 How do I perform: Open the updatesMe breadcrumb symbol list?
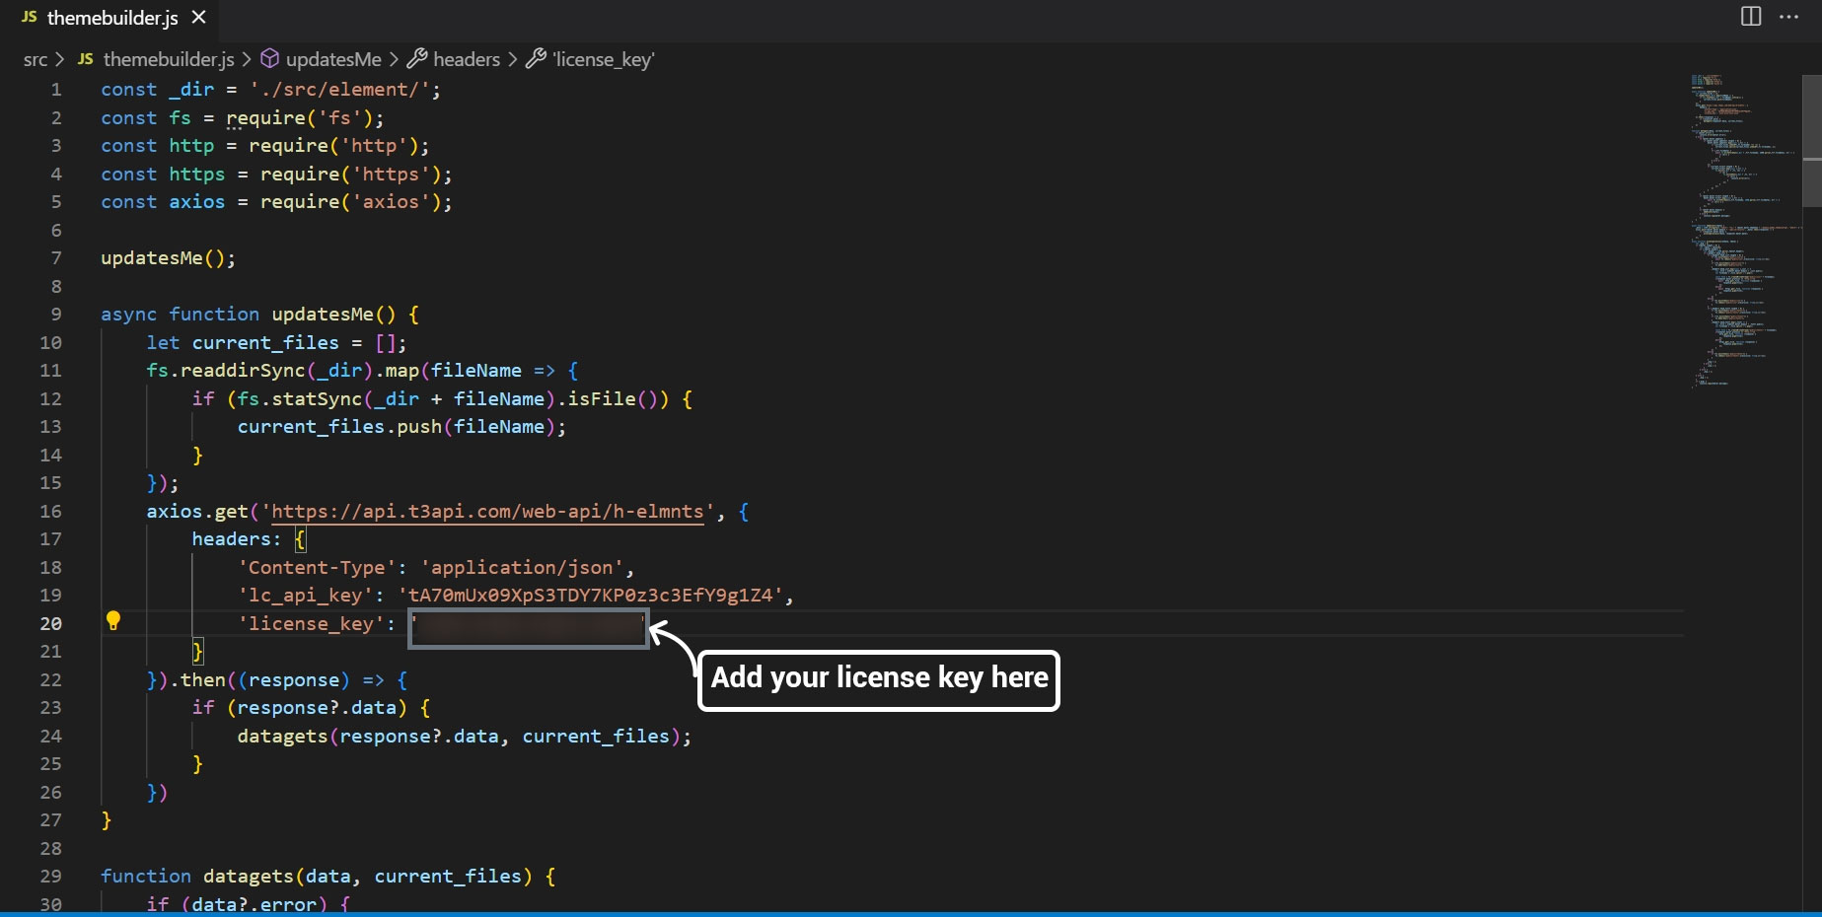point(333,60)
